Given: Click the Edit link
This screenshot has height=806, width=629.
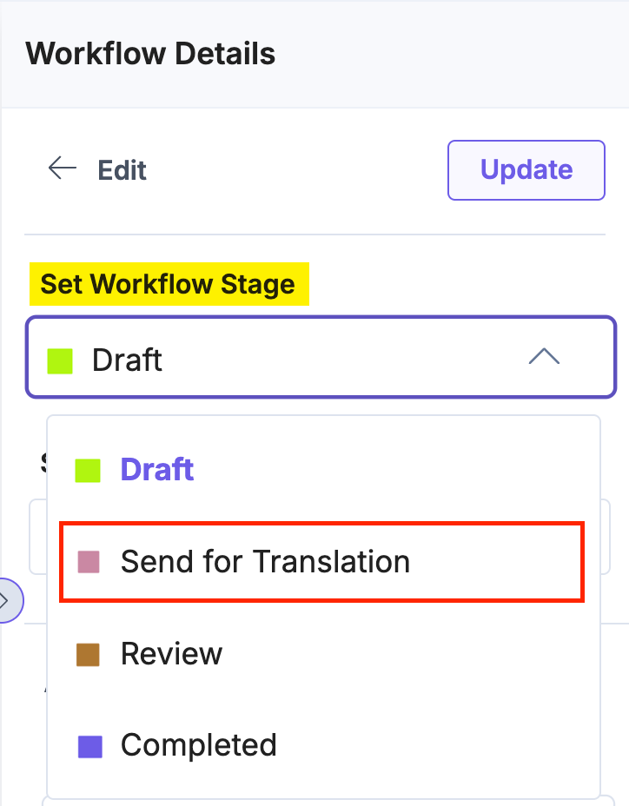Looking at the screenshot, I should [x=122, y=170].
